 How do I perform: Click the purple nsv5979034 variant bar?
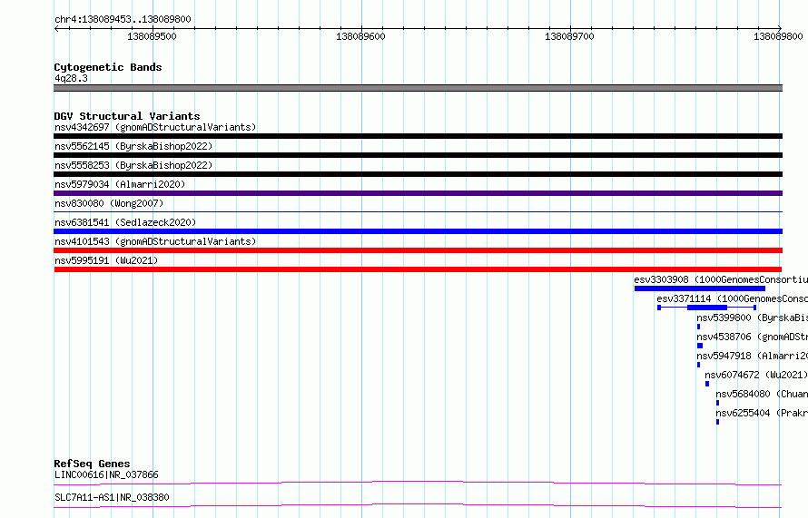(x=418, y=193)
